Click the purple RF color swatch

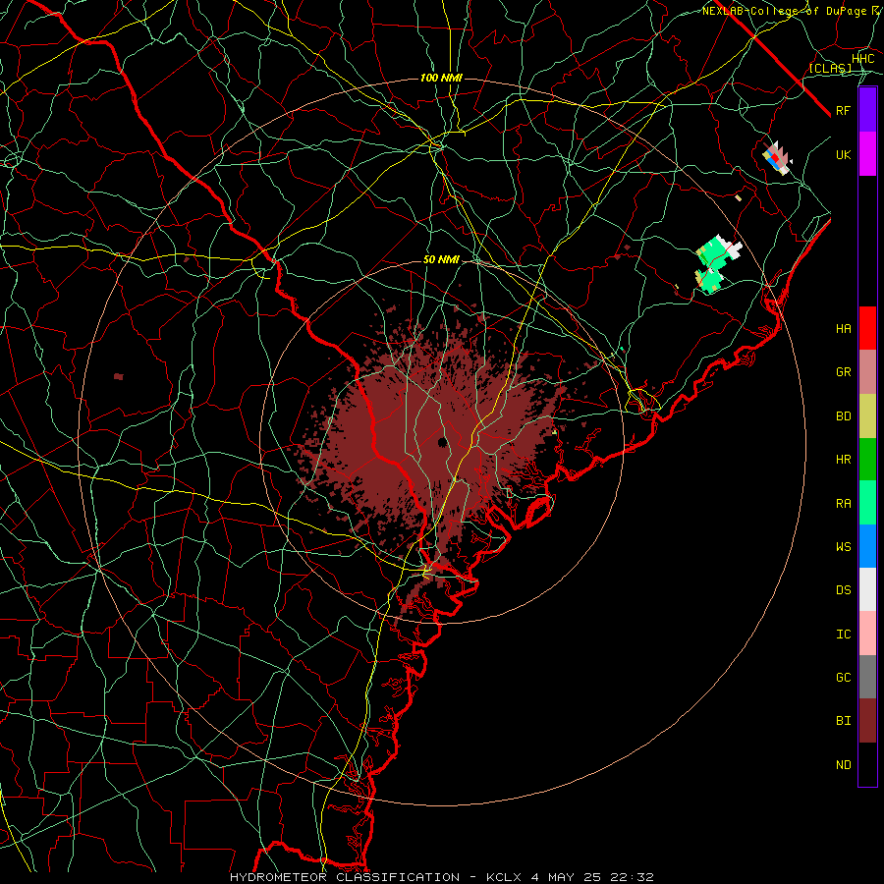[x=867, y=110]
